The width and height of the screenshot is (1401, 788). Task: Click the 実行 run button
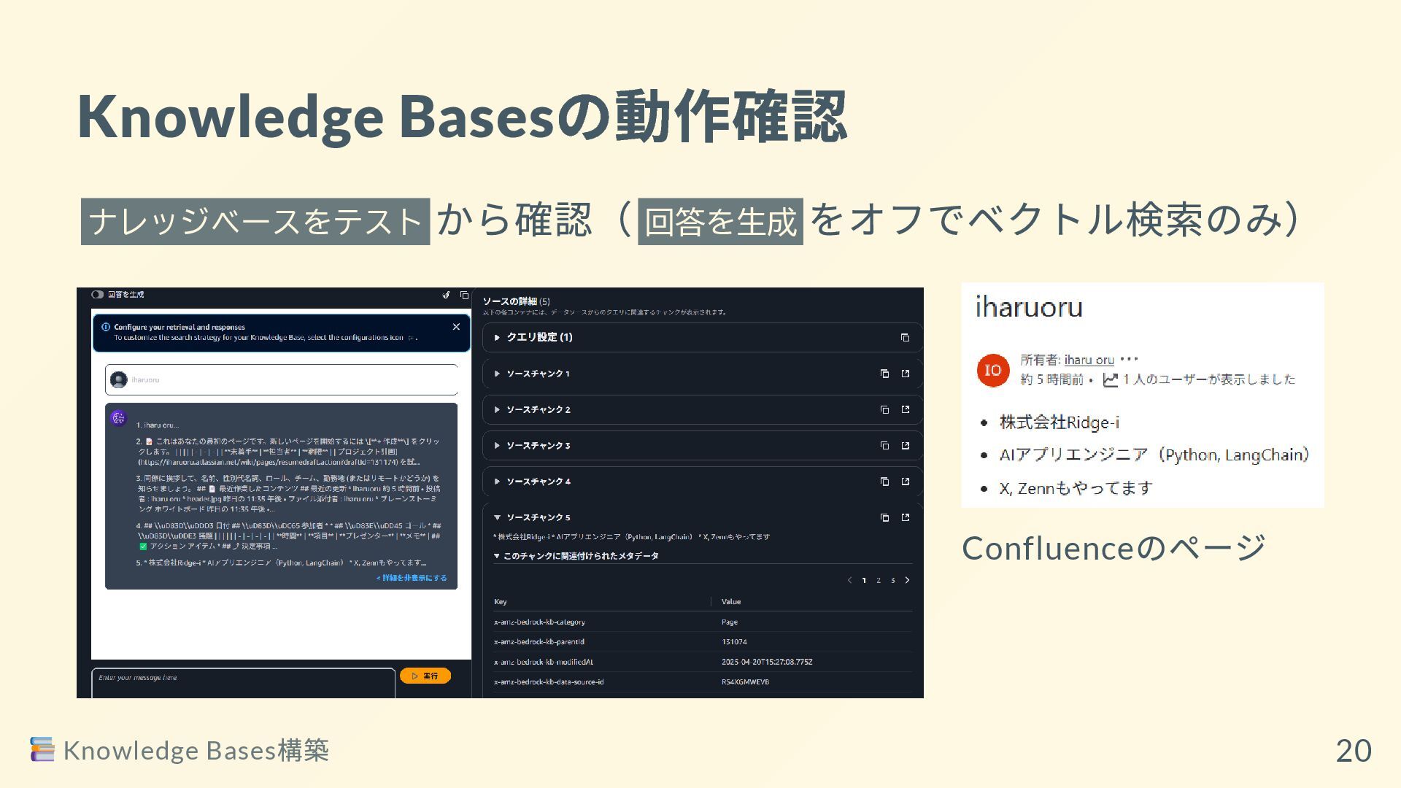(425, 676)
